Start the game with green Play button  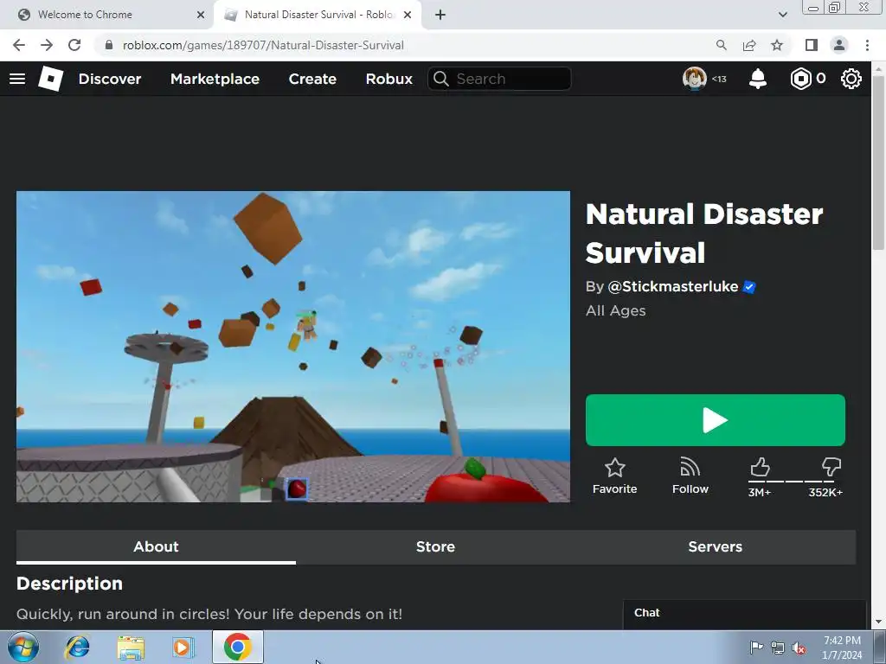pyautogui.click(x=716, y=420)
